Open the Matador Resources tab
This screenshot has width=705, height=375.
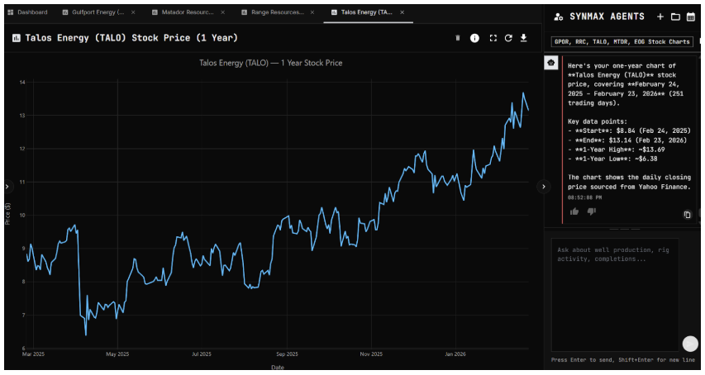[187, 12]
